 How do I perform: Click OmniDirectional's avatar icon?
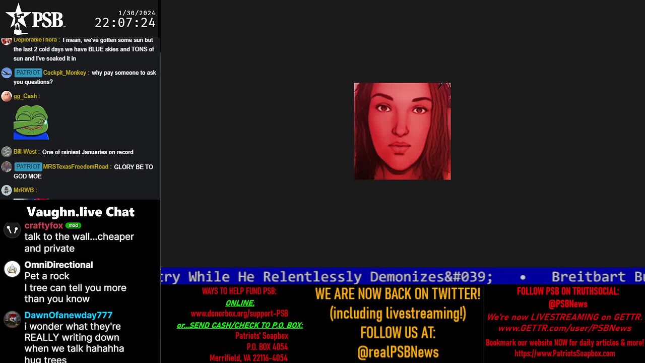12,269
